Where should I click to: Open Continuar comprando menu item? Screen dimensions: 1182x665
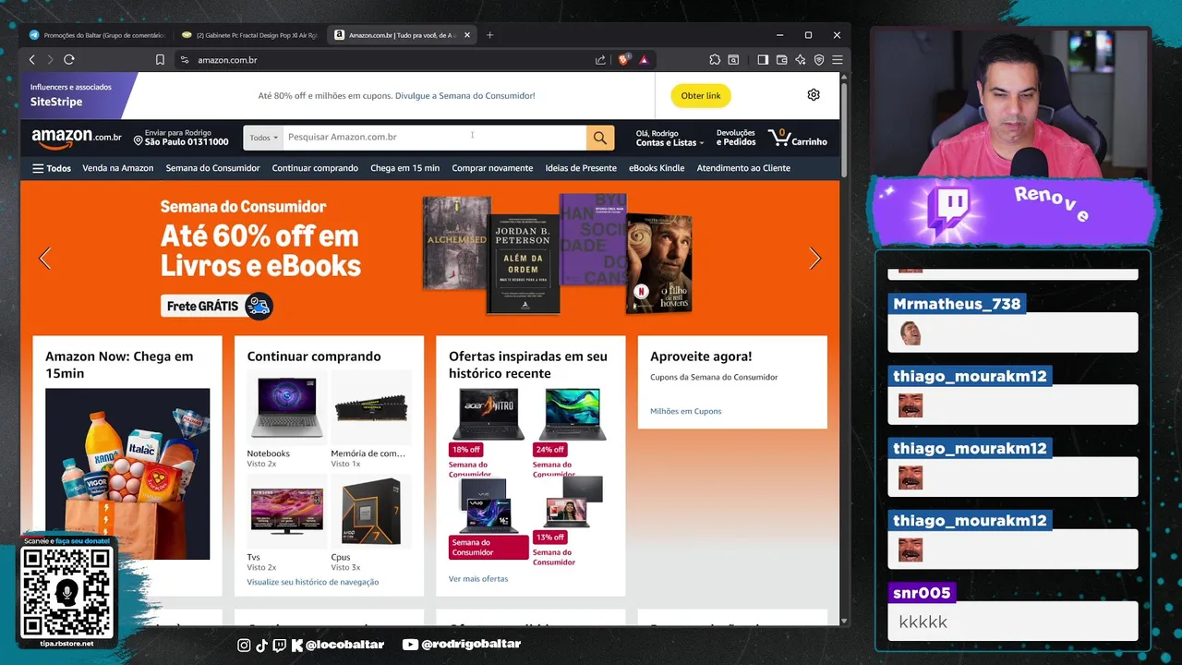tap(315, 168)
